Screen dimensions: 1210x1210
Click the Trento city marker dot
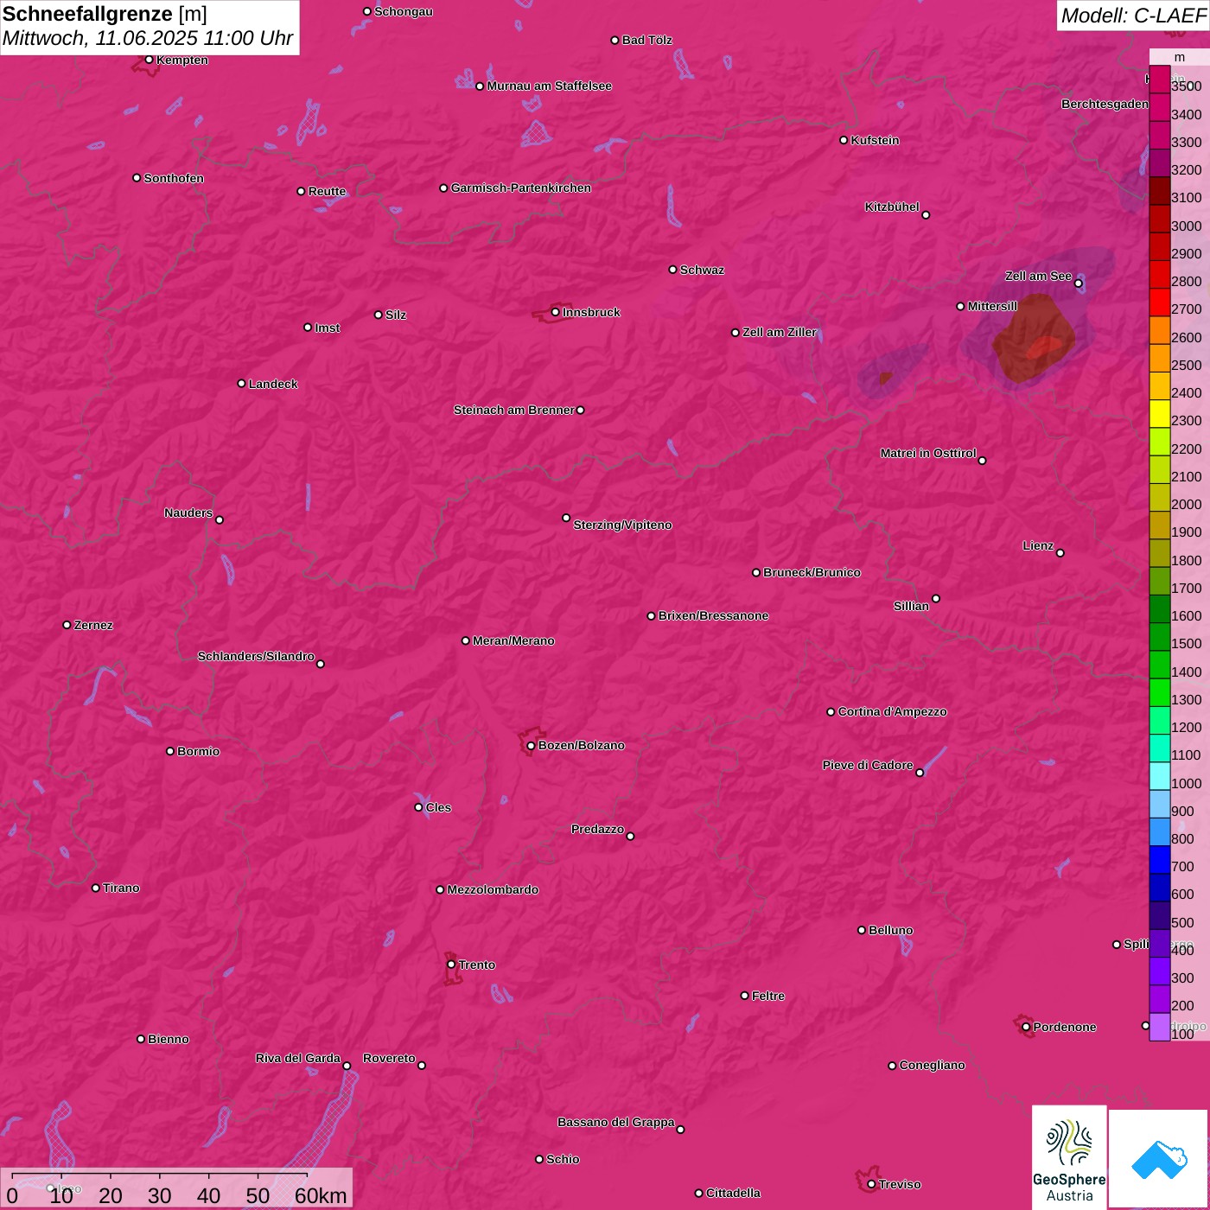coord(451,965)
